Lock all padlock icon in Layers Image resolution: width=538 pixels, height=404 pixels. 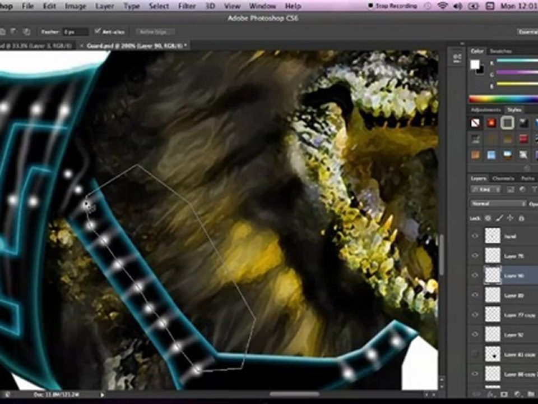[x=521, y=218]
